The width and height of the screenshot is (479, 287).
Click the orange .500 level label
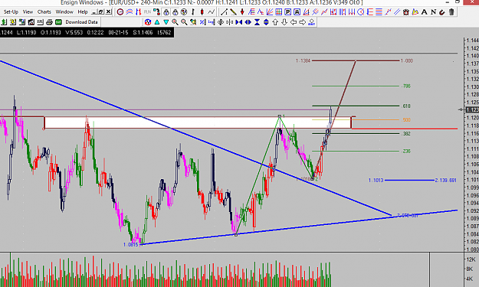[406, 120]
